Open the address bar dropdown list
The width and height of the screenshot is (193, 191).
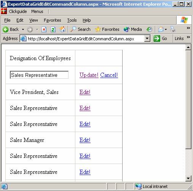point(147,38)
